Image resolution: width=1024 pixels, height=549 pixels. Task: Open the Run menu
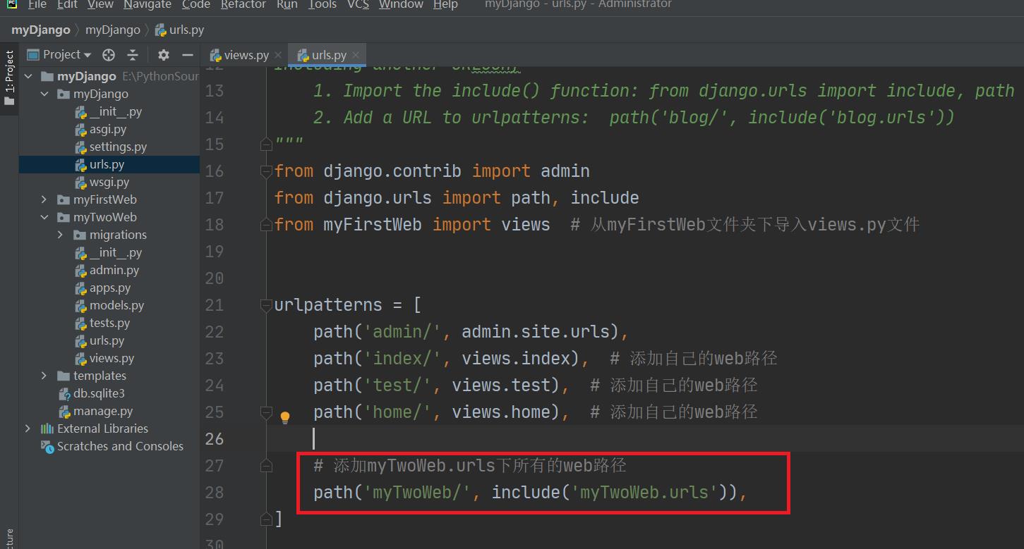pos(287,4)
